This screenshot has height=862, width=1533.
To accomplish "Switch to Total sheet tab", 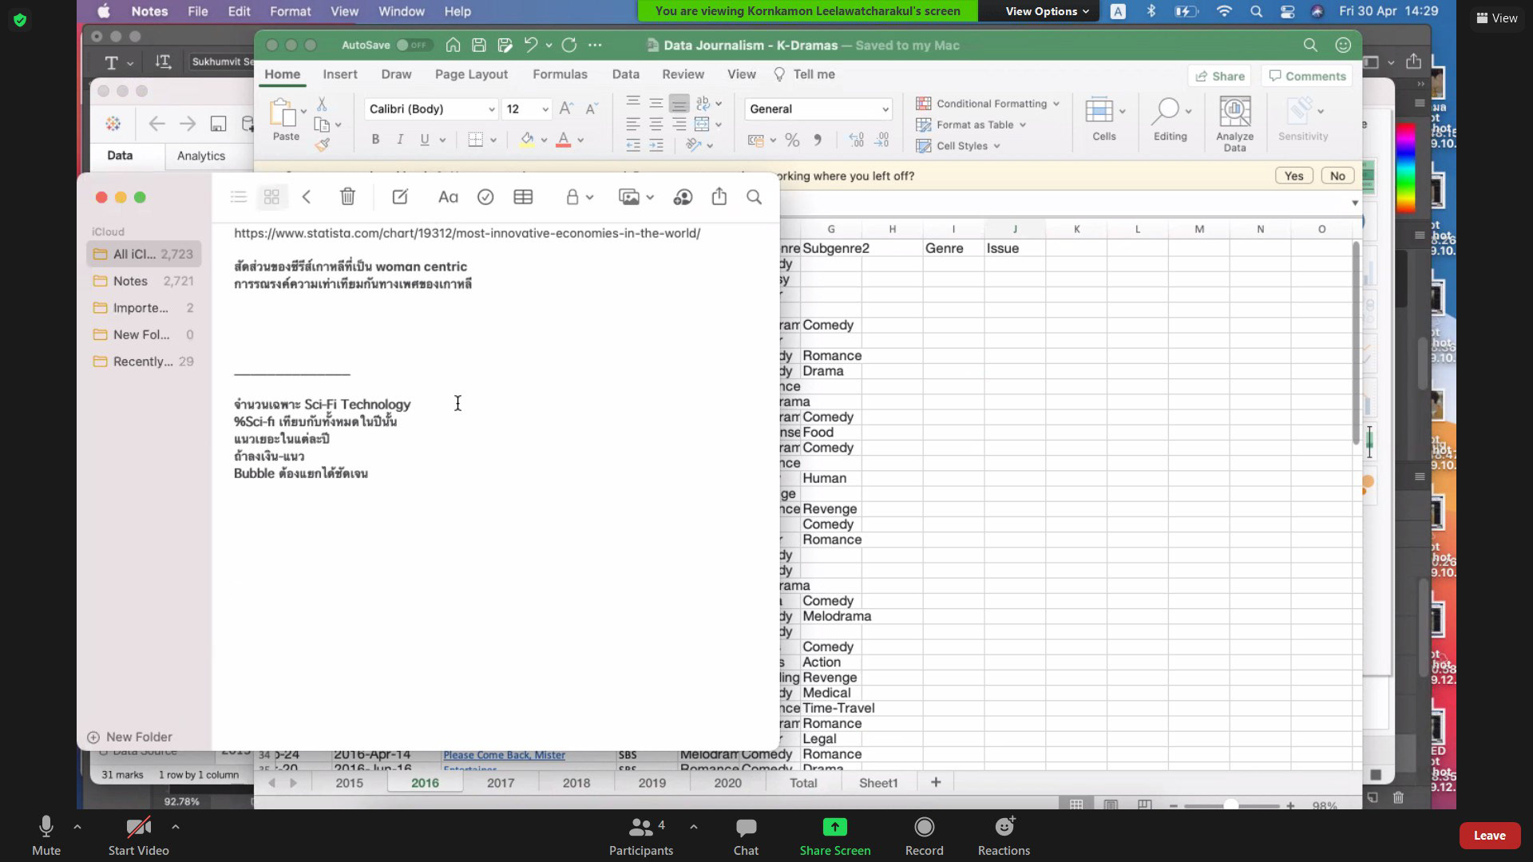I will click(803, 783).
